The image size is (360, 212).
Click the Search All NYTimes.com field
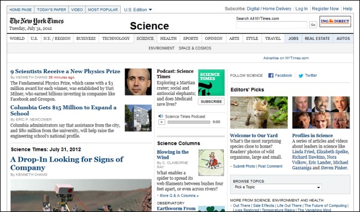[271, 24]
